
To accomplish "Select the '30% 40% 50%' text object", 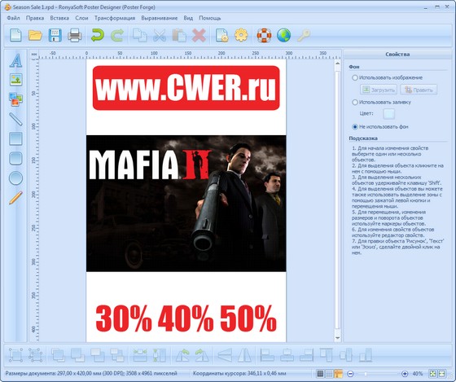I will (x=186, y=318).
